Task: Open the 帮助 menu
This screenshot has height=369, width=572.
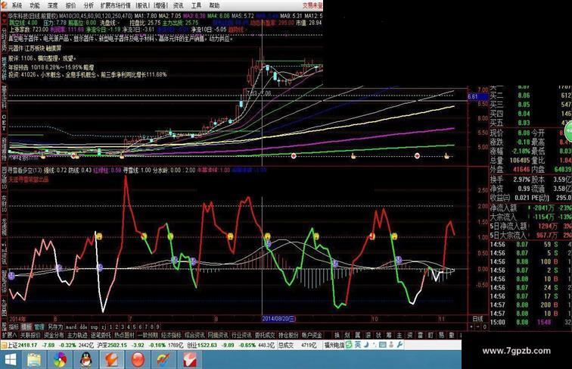Action: 214,5
